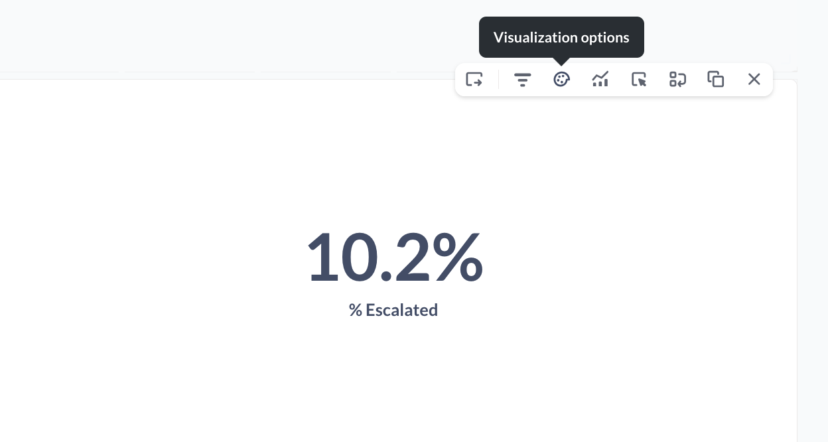Open Visualization options palette icon
The height and width of the screenshot is (442, 828).
[561, 80]
